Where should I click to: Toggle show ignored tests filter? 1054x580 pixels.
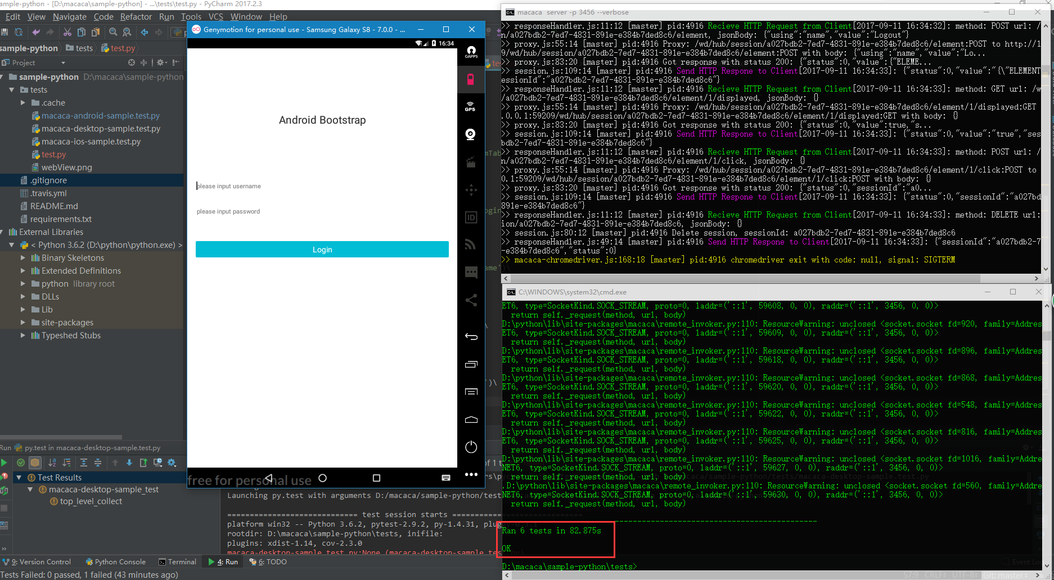pos(35,463)
